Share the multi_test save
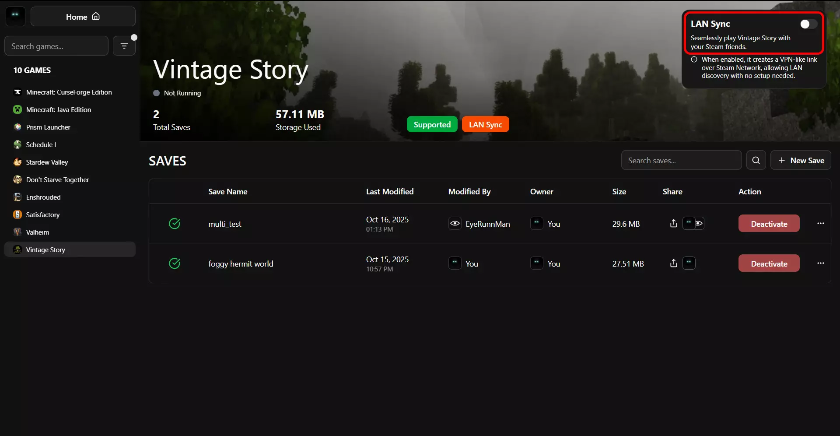The height and width of the screenshot is (436, 840). [x=674, y=223]
